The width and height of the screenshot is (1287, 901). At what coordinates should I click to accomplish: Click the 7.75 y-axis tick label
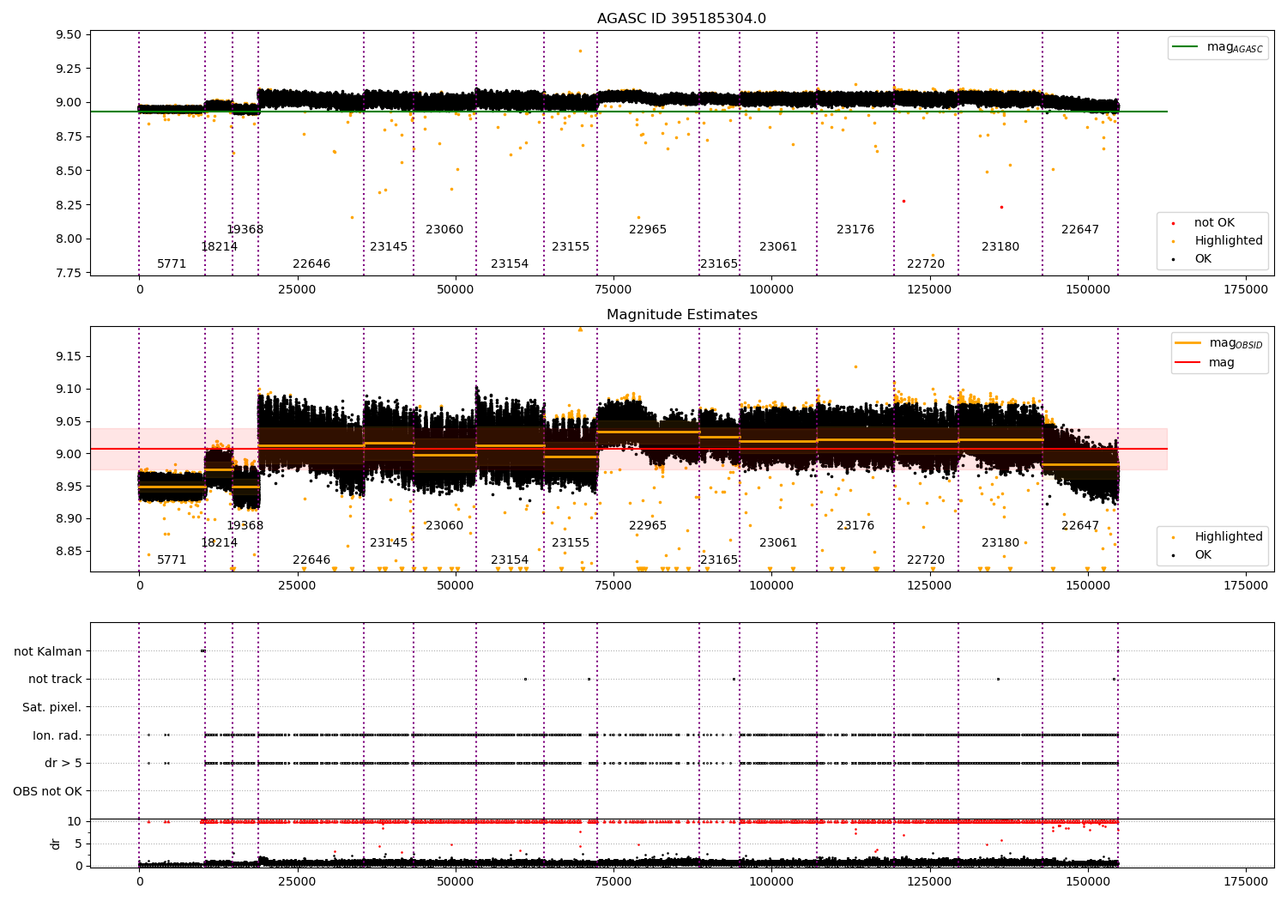pos(69,273)
